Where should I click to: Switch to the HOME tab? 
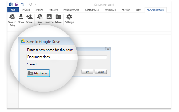click(26, 10)
